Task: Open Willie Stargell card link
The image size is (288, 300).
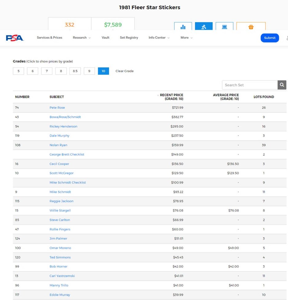Action: 60,210
